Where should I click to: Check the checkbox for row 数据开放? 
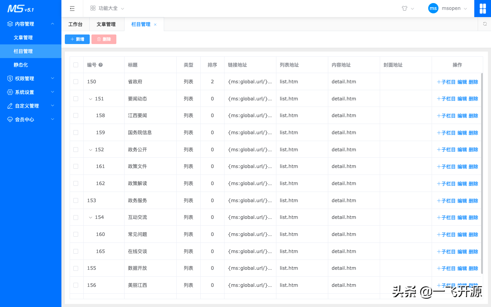76,268
